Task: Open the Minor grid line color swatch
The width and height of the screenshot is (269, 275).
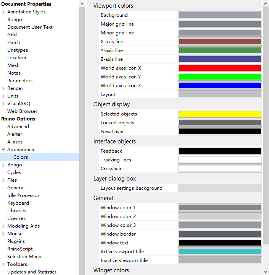Action: (x=220, y=33)
